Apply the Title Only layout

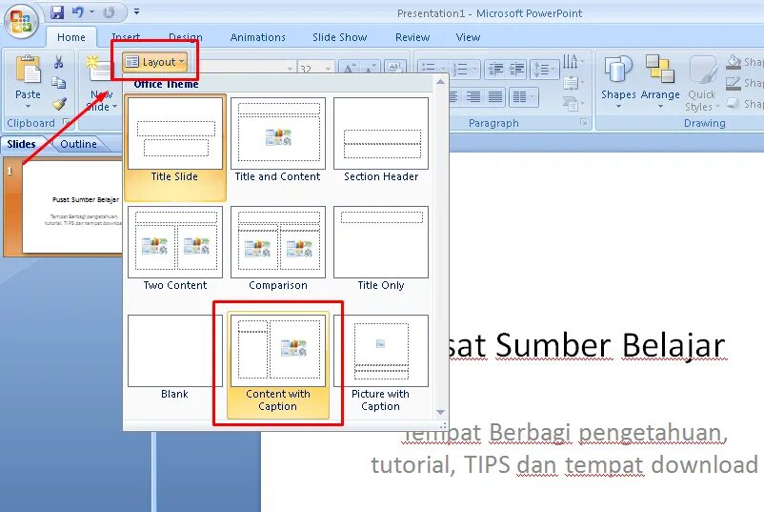click(x=381, y=249)
